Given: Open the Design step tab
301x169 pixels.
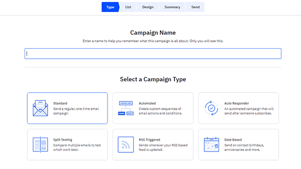Looking at the screenshot, I should click(148, 7).
